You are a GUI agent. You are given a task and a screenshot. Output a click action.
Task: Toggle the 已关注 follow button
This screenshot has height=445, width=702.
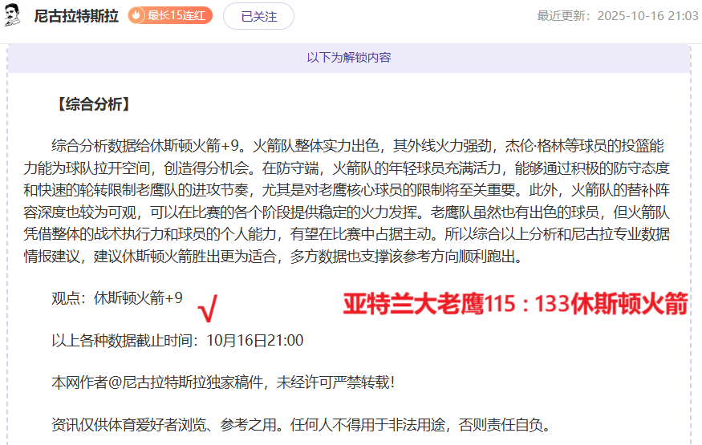258,15
